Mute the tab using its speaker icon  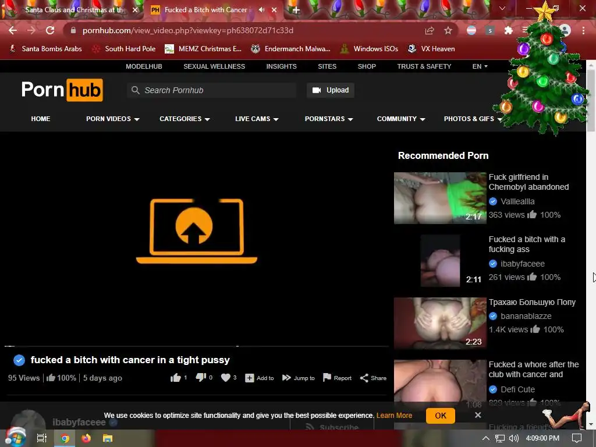pos(261,10)
